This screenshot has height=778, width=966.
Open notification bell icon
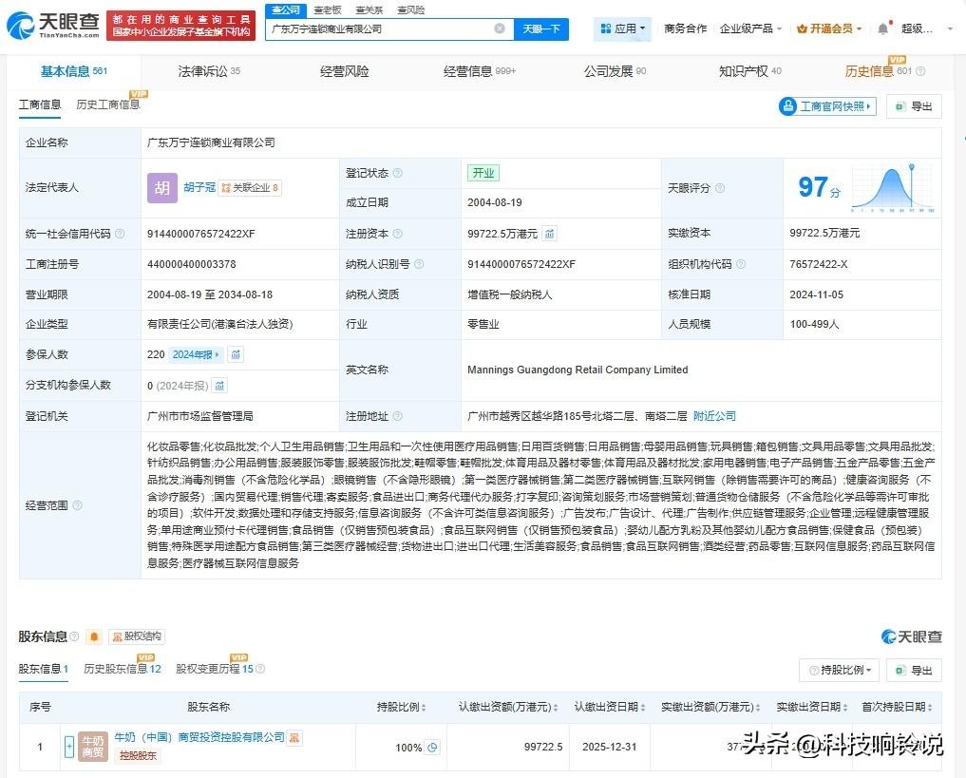coord(882,28)
